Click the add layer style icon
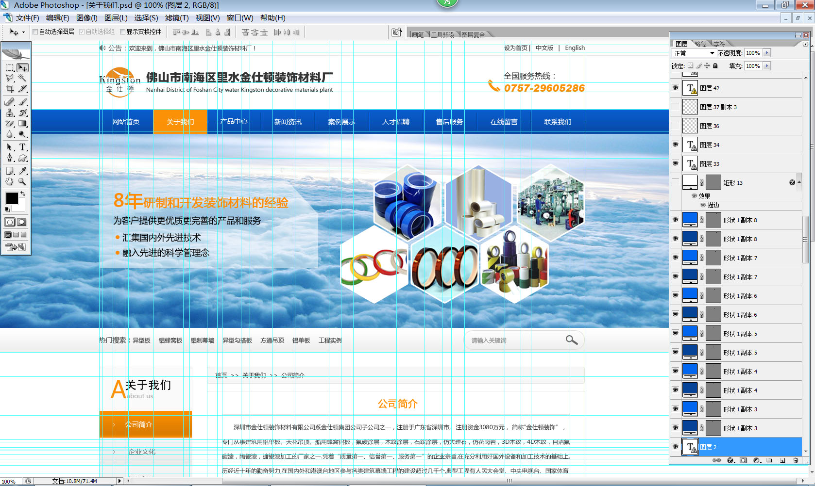The width and height of the screenshot is (815, 486). [x=730, y=460]
